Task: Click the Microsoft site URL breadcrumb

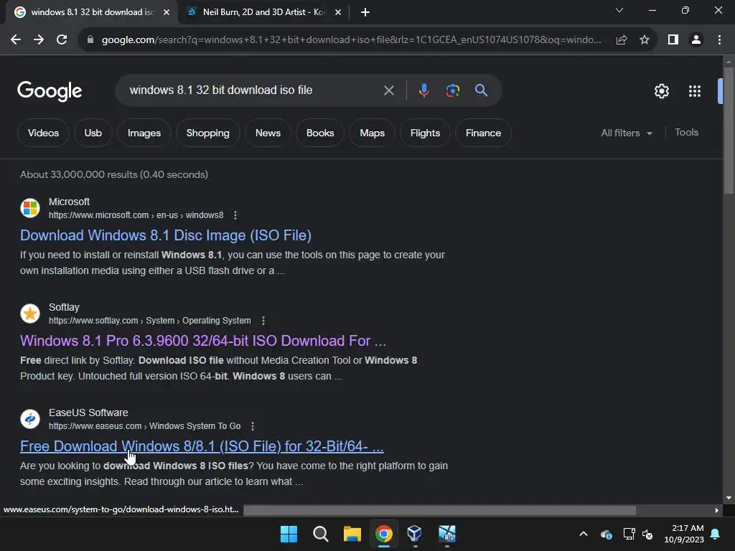Action: (x=136, y=215)
